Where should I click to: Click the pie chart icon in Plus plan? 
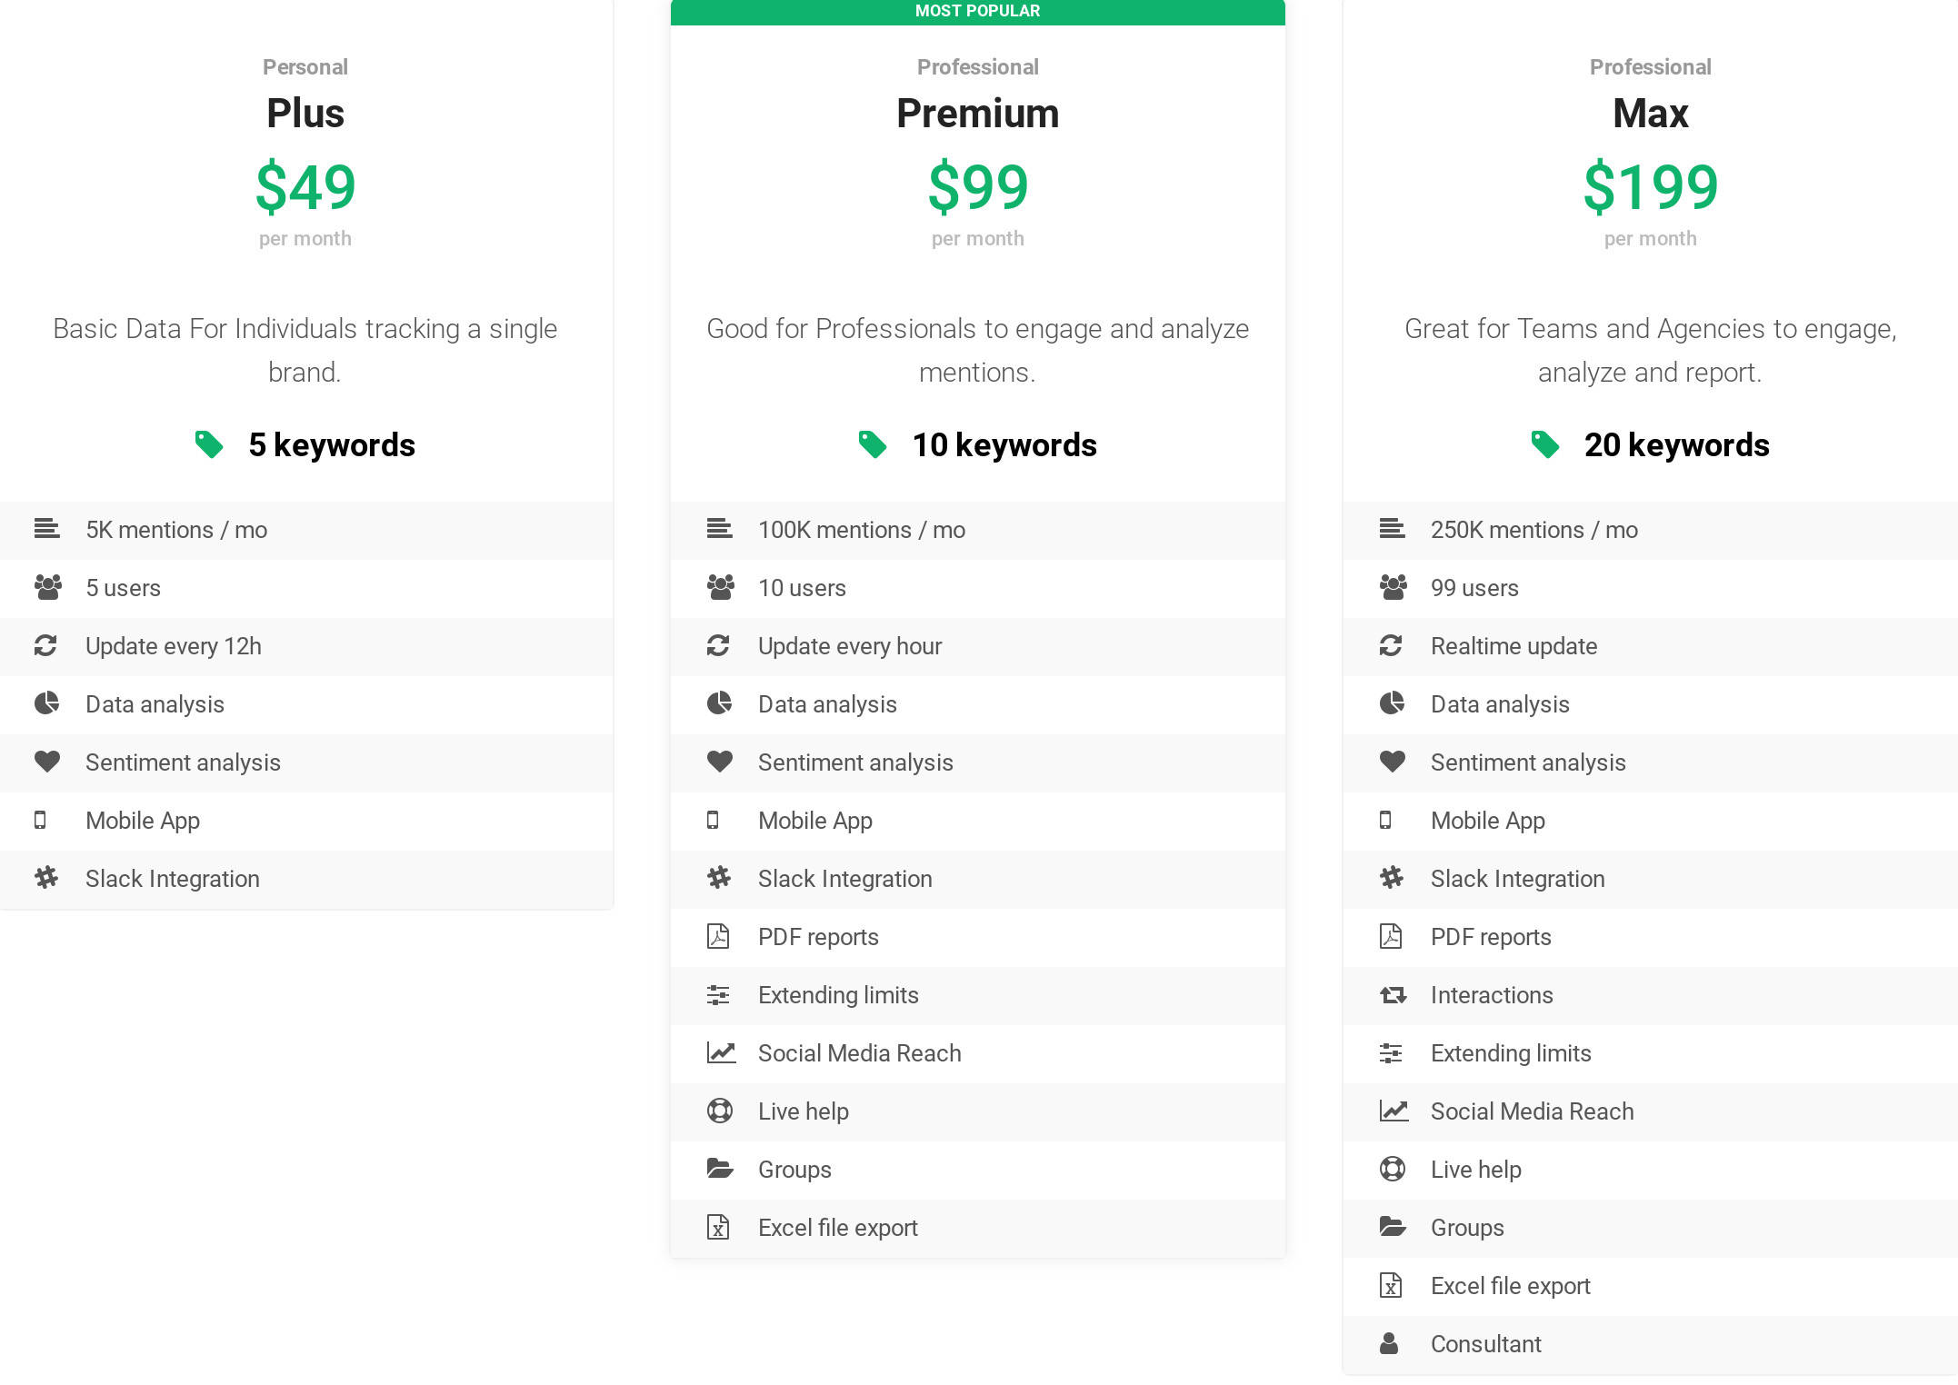46,703
